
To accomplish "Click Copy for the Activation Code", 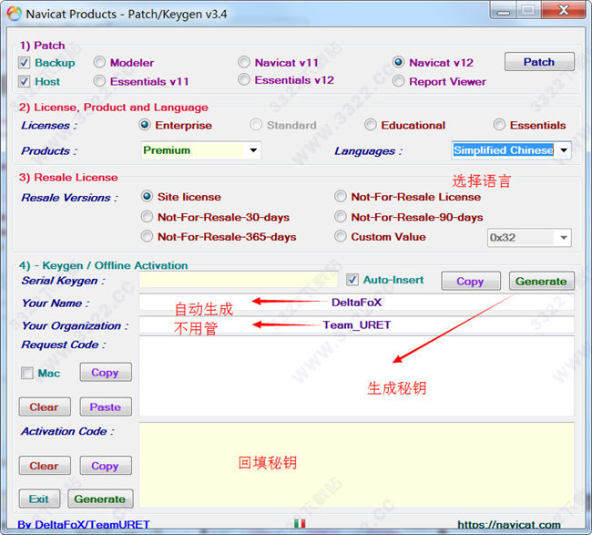I will pyautogui.click(x=106, y=466).
